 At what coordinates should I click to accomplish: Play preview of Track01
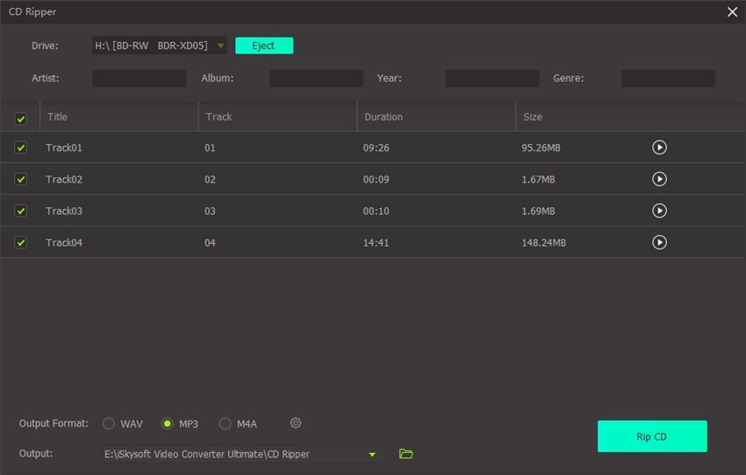(659, 148)
